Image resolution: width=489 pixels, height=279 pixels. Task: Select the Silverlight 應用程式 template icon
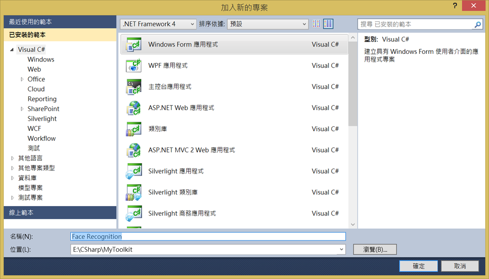(134, 171)
